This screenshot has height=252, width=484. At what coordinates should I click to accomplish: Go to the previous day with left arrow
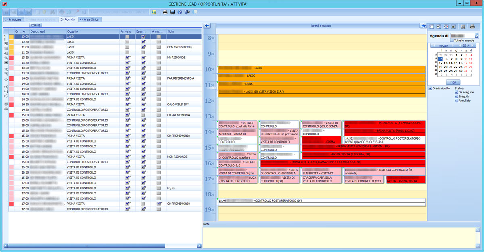click(x=207, y=26)
